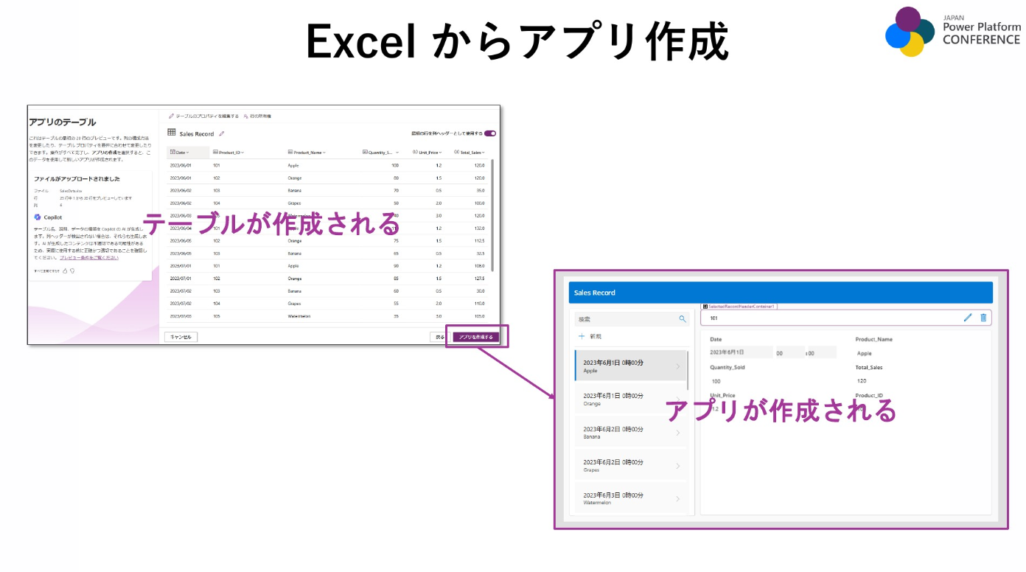Click the ファイルがアップロードされました heading
1026x572 pixels.
pyautogui.click(x=77, y=178)
